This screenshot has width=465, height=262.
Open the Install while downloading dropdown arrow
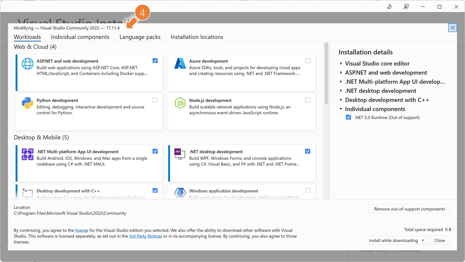(x=423, y=241)
